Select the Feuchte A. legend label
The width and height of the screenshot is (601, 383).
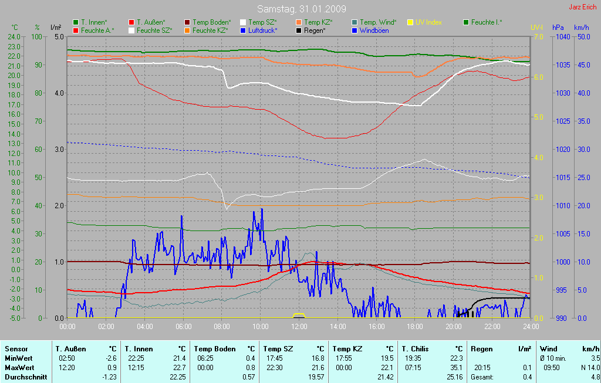(x=97, y=30)
